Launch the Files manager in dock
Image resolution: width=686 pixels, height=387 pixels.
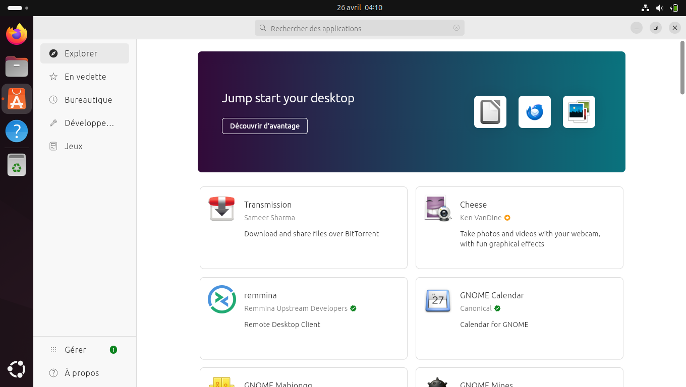coord(17,67)
